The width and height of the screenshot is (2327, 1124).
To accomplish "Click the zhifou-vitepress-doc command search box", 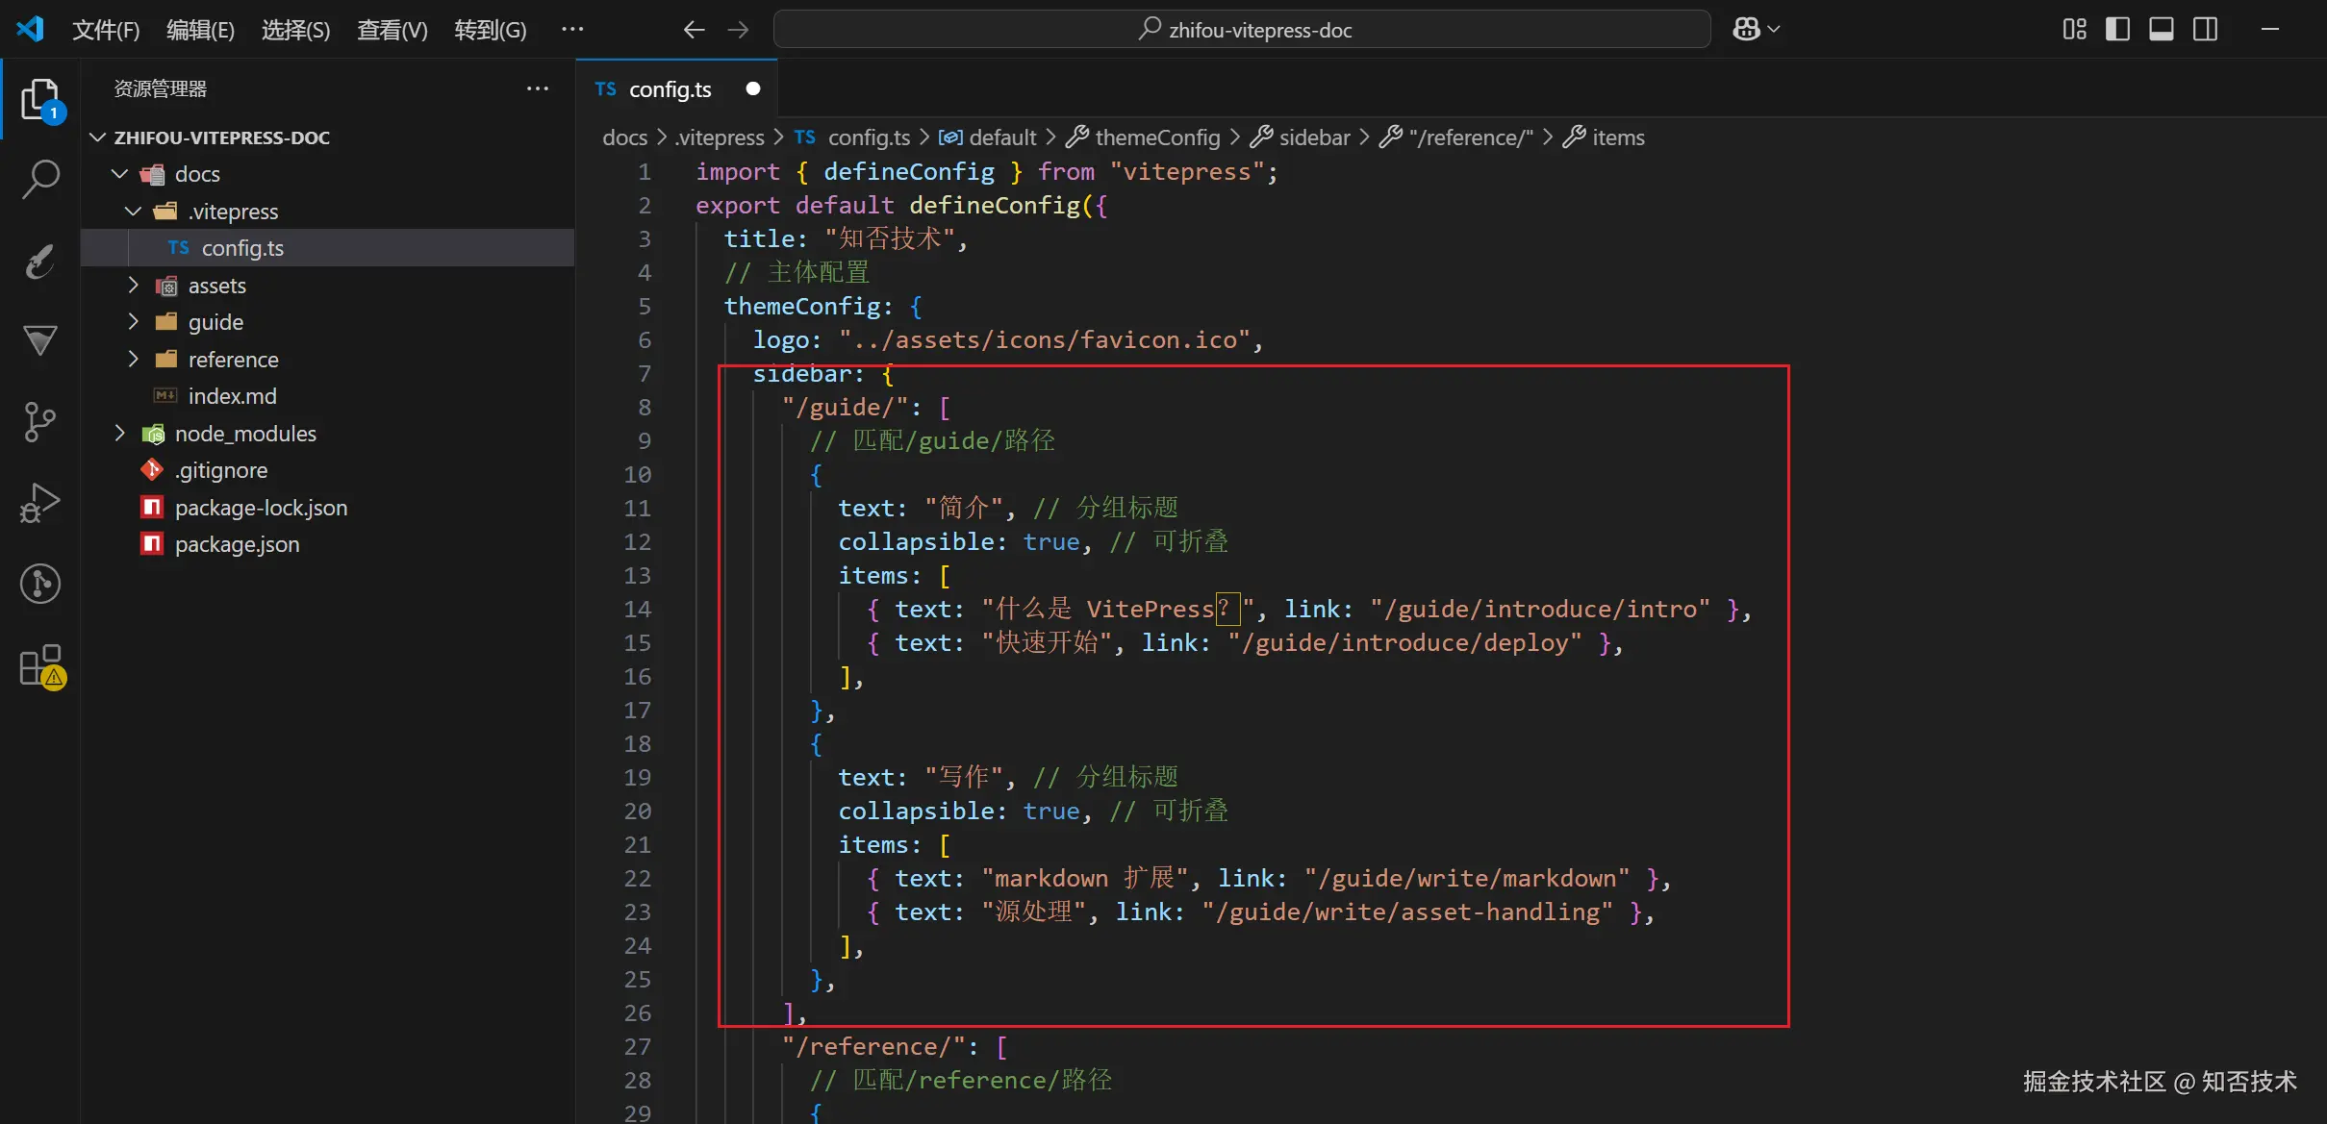I will [1241, 30].
